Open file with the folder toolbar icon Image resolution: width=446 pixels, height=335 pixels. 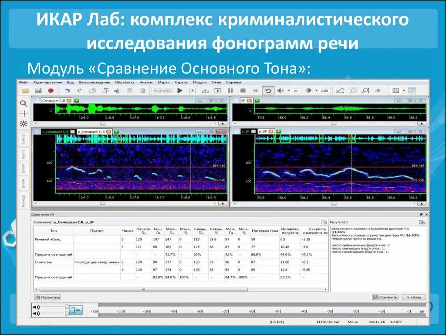point(26,91)
